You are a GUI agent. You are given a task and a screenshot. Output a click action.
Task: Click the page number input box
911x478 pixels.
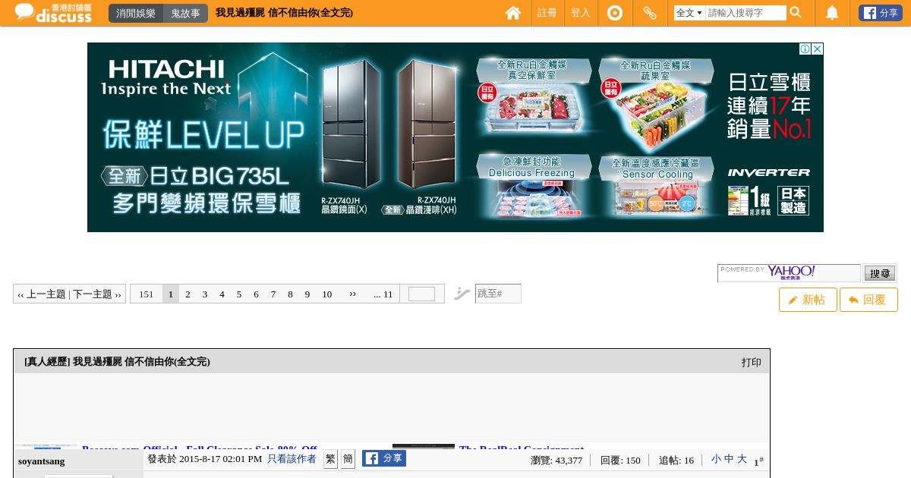tap(421, 294)
